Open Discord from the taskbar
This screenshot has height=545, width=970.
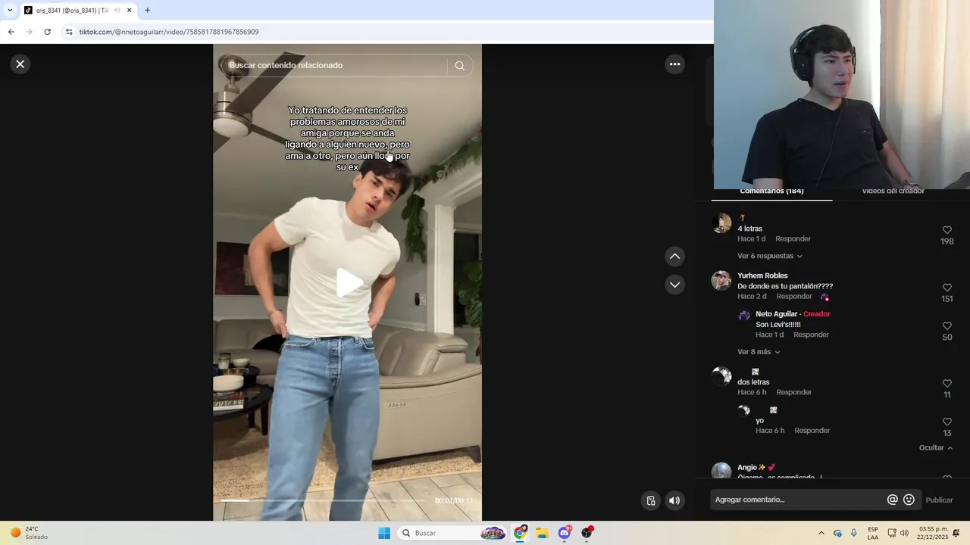(565, 533)
